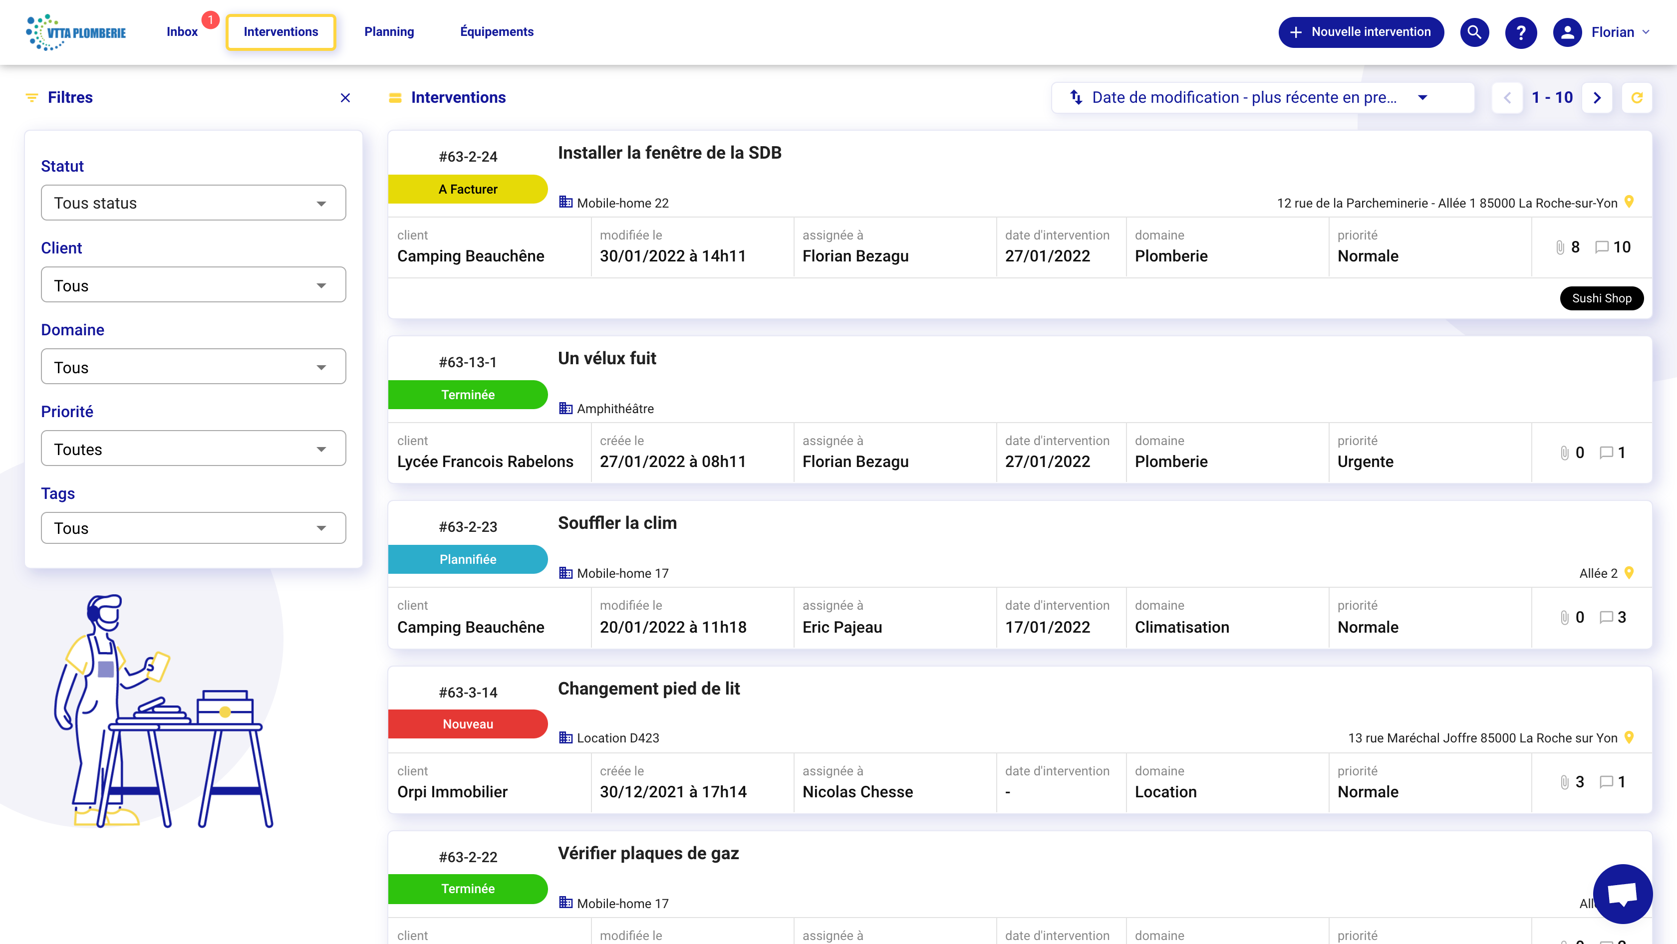Click attachment icon on Installer la fenêtre card
1677x944 pixels.
pyautogui.click(x=1561, y=247)
